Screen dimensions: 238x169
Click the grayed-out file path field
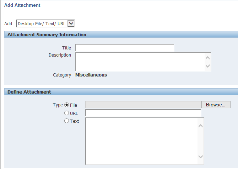point(143,105)
